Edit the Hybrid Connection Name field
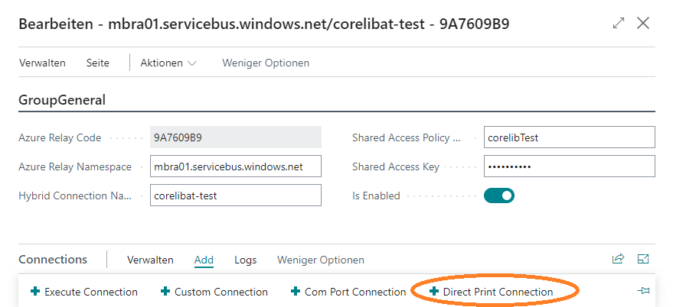673x307 pixels. [x=235, y=196]
